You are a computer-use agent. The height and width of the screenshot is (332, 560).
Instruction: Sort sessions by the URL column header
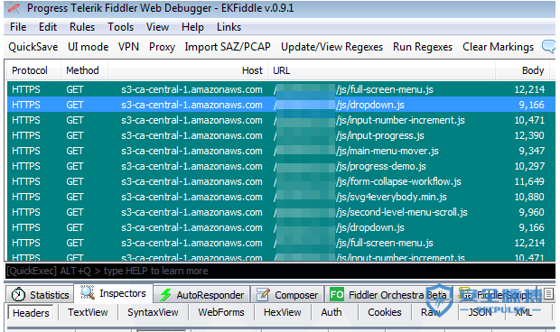(381, 70)
